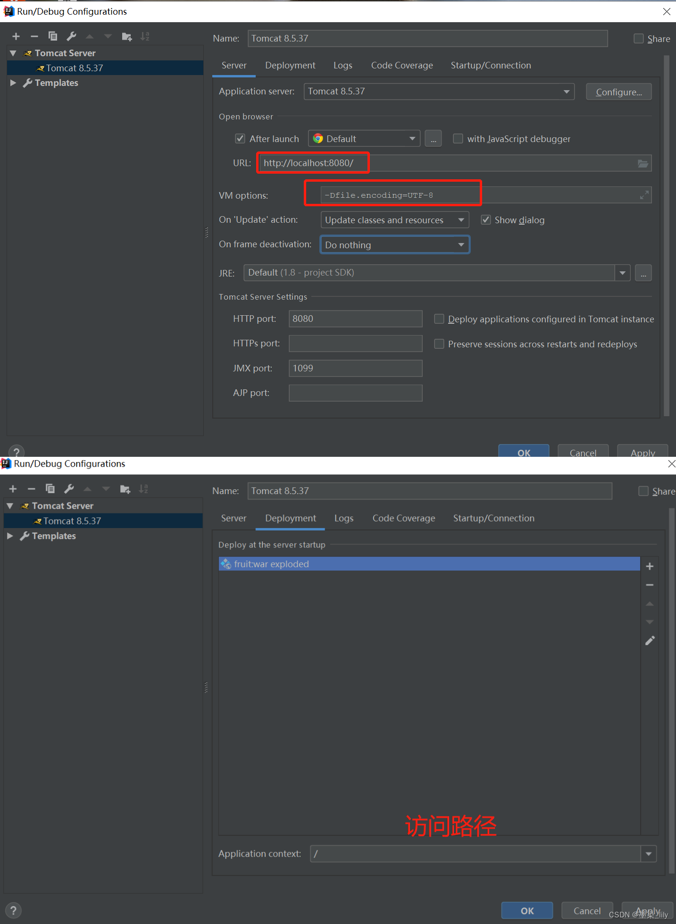Move configuration up arrow in upper dialog toolbar
Image resolution: width=676 pixels, height=924 pixels.
[90, 36]
